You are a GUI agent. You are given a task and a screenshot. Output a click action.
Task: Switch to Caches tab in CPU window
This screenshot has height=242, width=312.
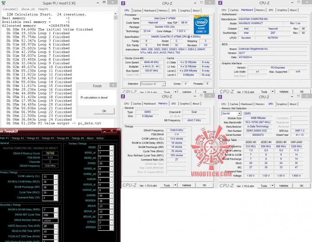(137, 10)
